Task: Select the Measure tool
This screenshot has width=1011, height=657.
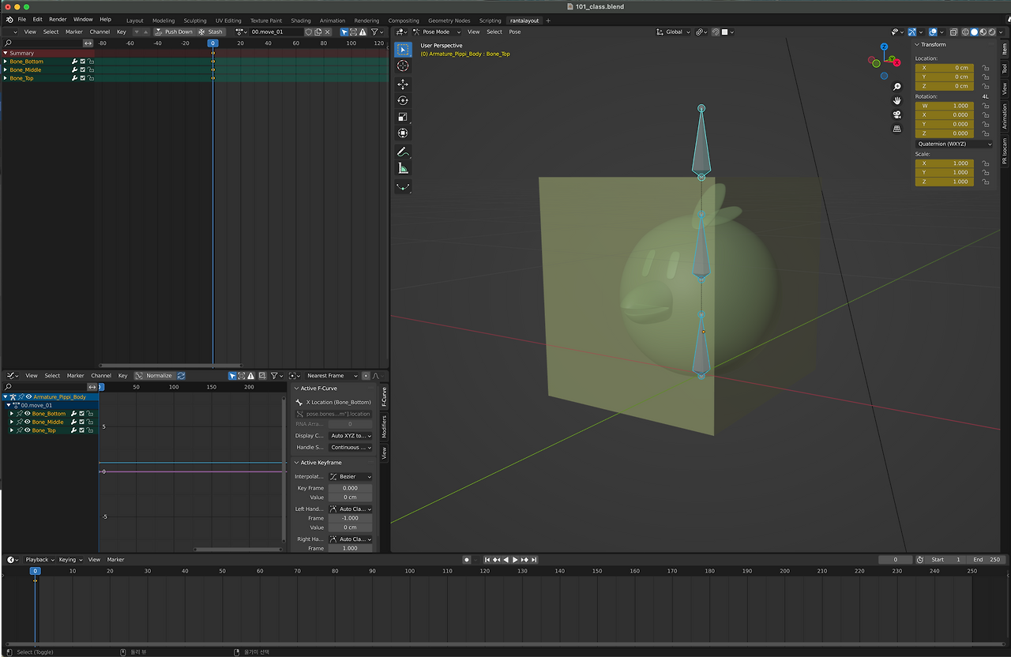Action: coord(403,168)
